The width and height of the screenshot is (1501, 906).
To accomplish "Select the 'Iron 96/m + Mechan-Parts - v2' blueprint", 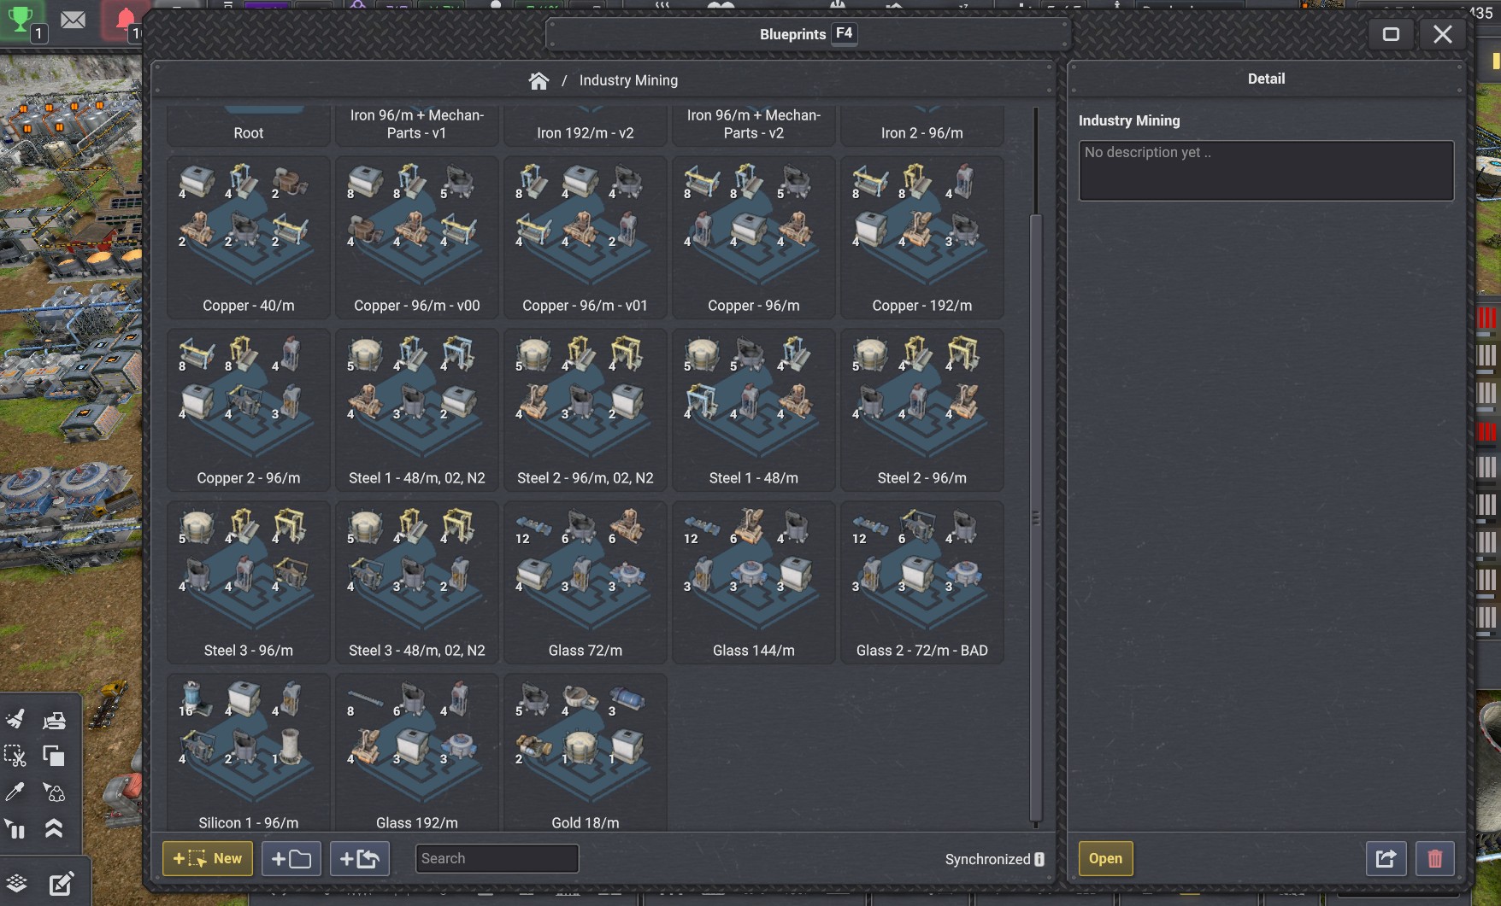I will click(x=754, y=126).
